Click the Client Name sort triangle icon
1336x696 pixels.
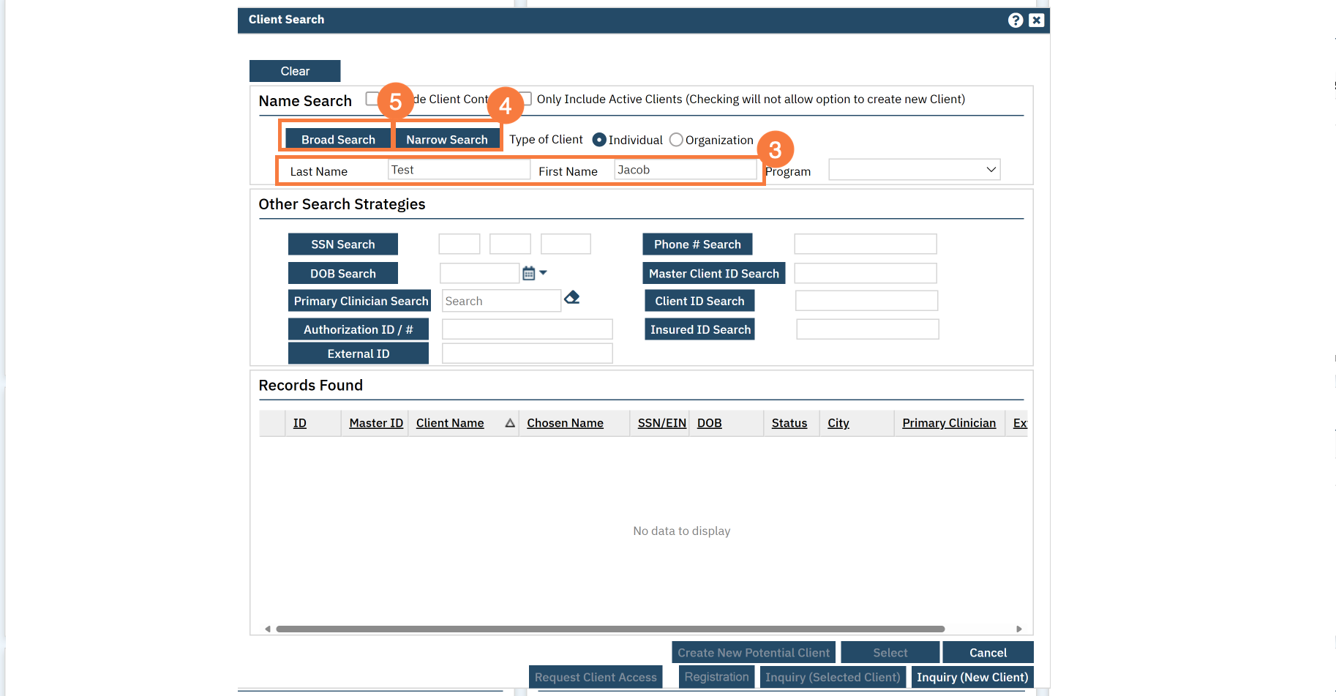(510, 423)
